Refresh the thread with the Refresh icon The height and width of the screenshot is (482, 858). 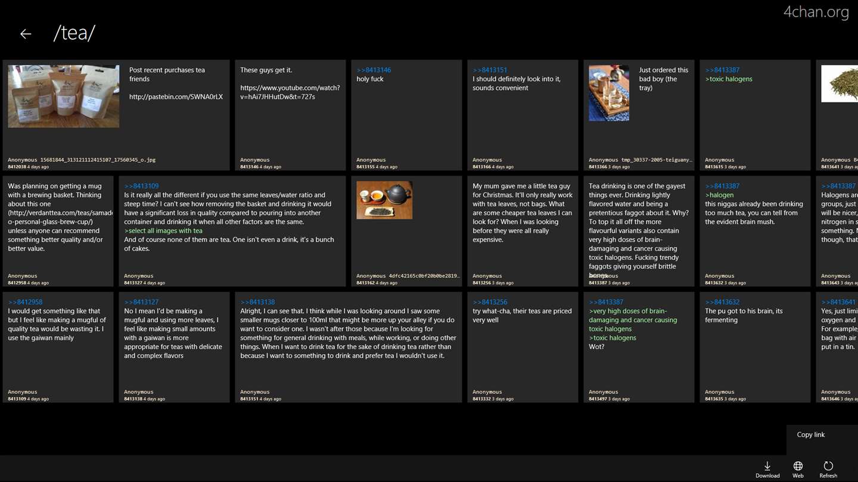828,469
